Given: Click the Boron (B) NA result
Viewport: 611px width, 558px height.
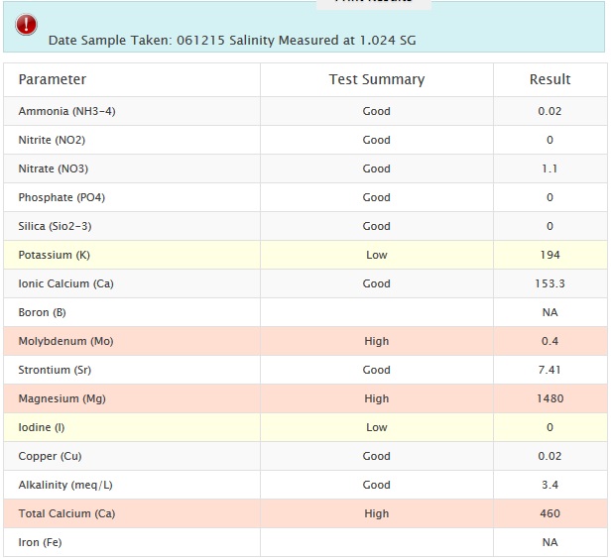Looking at the screenshot, I should (x=550, y=312).
